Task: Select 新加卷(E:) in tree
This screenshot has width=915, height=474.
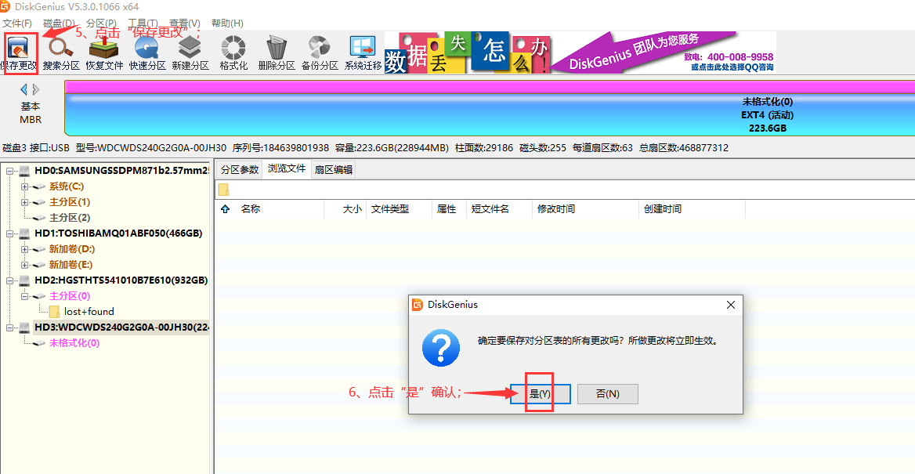Action: coord(71,265)
